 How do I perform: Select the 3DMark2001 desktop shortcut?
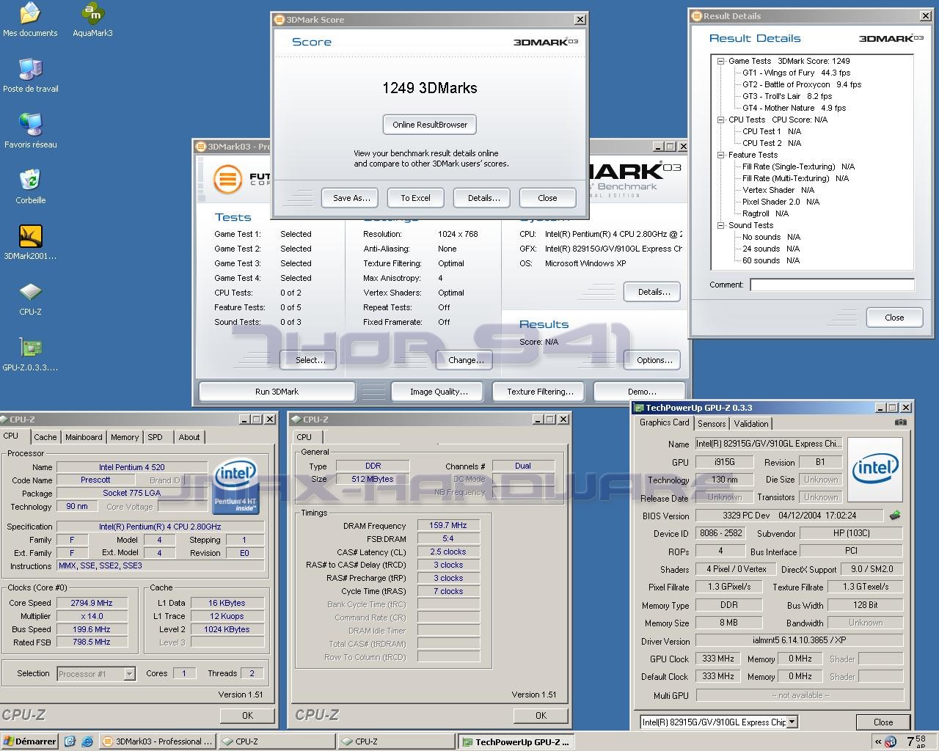pos(30,243)
